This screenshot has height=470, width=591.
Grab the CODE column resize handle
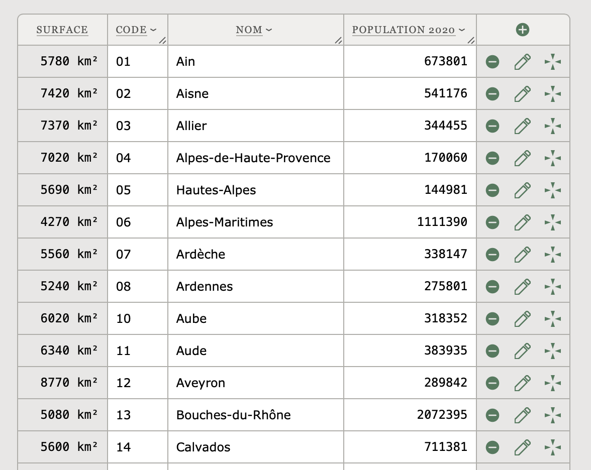(162, 41)
